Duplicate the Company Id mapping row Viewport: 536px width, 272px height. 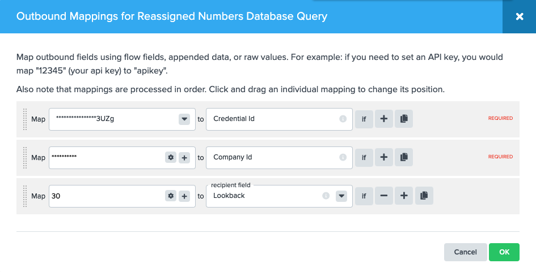tap(404, 157)
